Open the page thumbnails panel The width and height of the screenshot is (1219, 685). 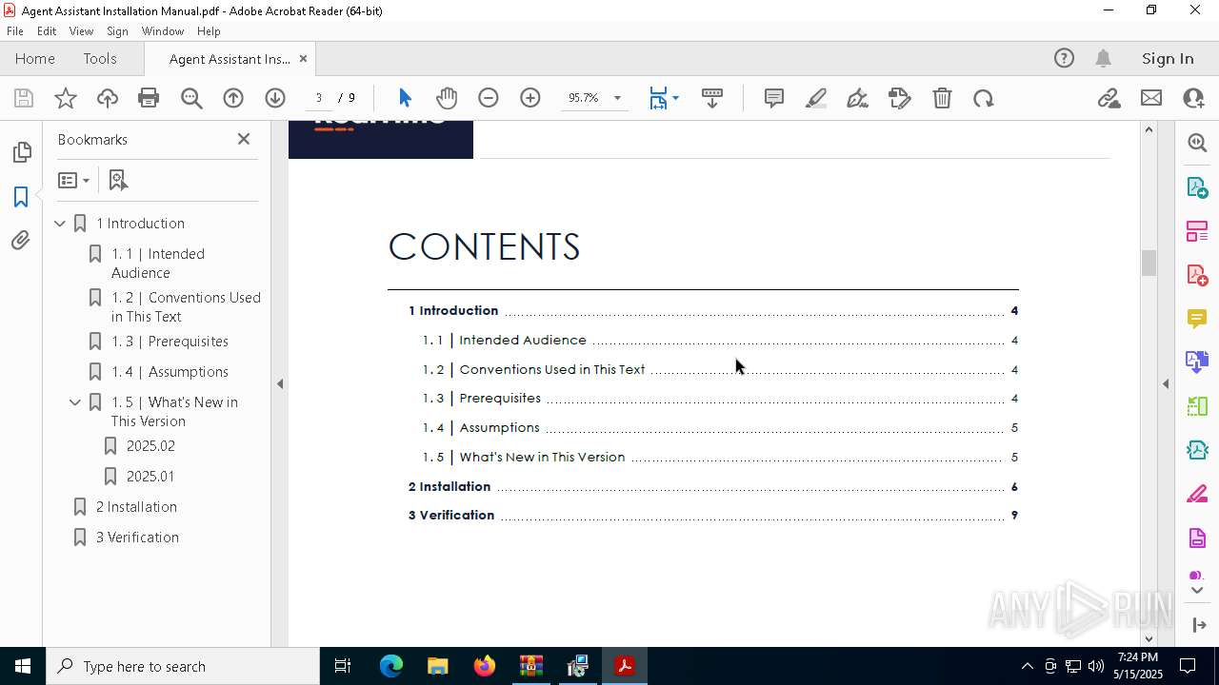tap(21, 152)
